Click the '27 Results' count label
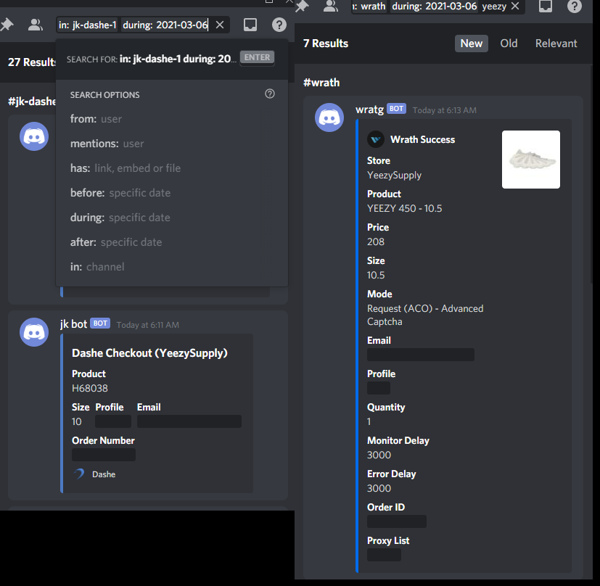600x586 pixels. (x=32, y=62)
